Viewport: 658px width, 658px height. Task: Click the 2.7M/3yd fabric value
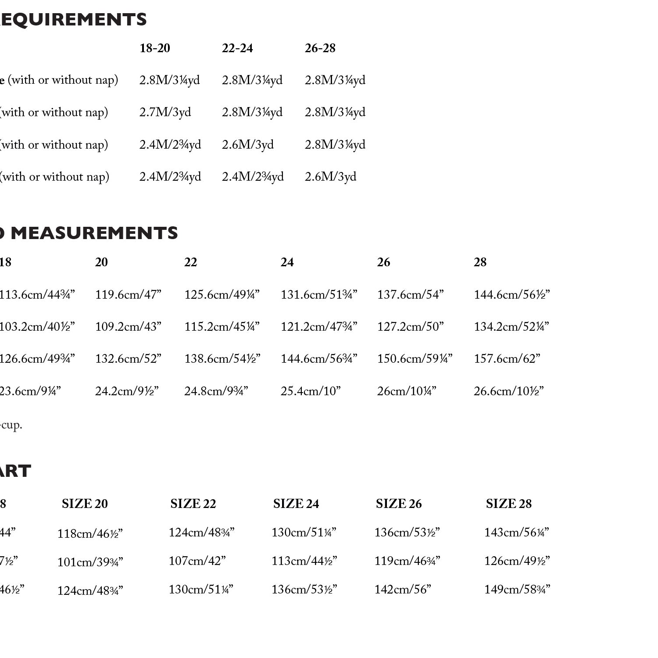[x=165, y=112]
